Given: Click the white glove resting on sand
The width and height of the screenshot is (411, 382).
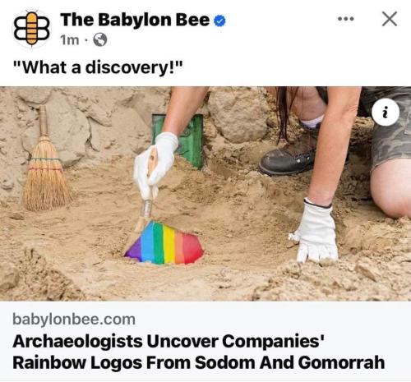Looking at the screenshot, I should 316,232.
